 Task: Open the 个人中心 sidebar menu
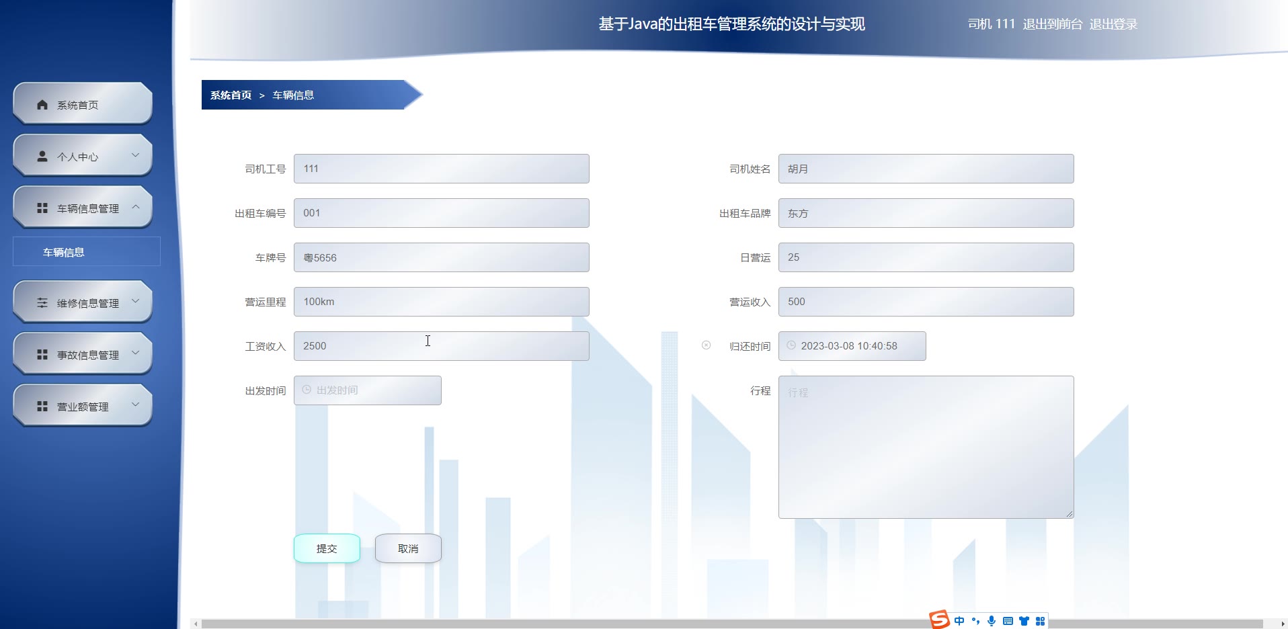pos(83,156)
